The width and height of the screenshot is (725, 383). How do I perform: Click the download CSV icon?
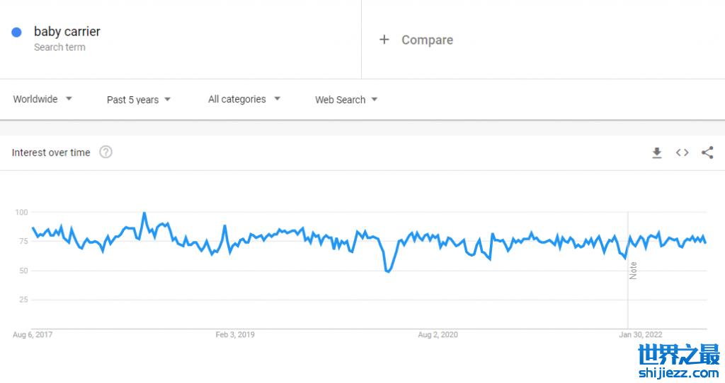pyautogui.click(x=657, y=153)
